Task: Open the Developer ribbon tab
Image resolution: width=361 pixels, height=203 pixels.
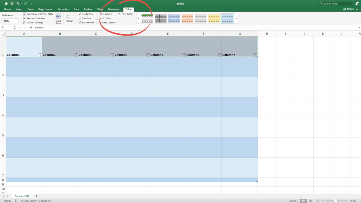Action: click(113, 9)
